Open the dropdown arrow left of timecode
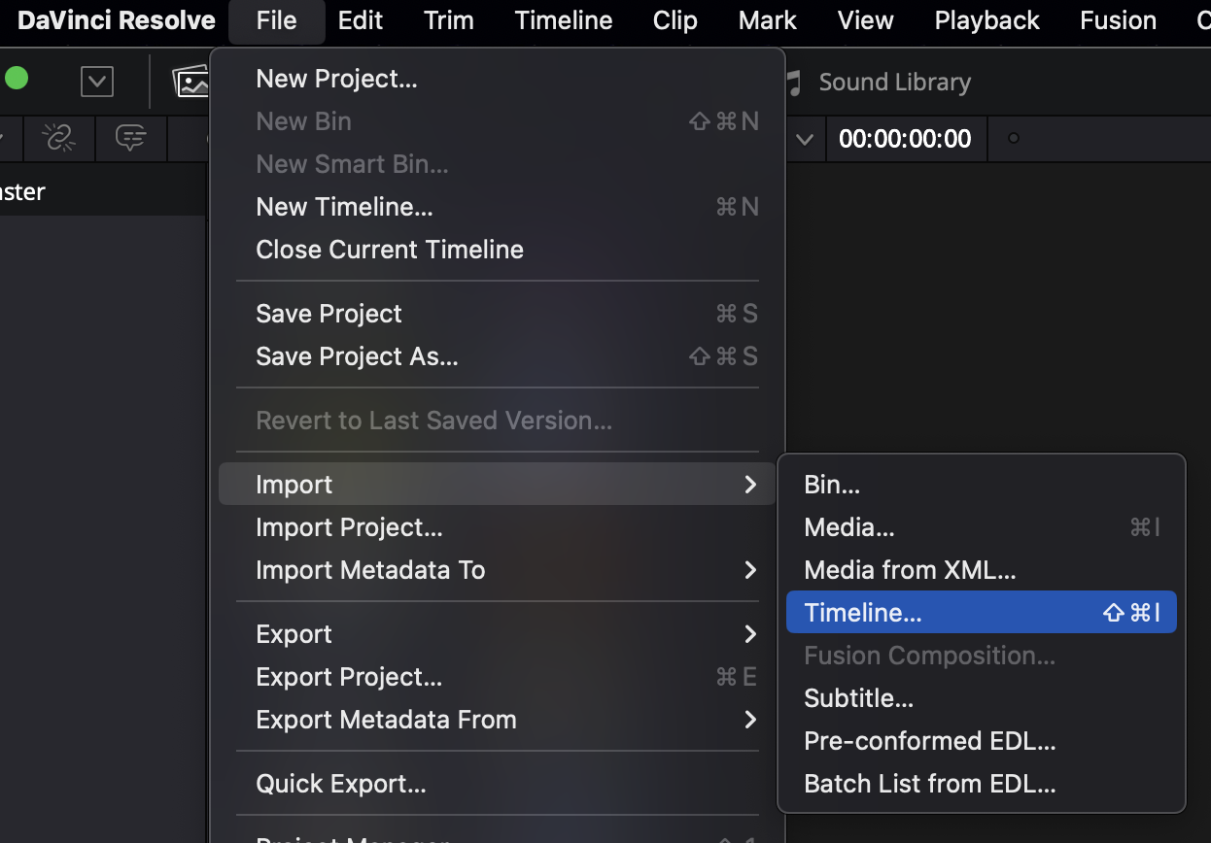This screenshot has width=1211, height=843. [805, 139]
